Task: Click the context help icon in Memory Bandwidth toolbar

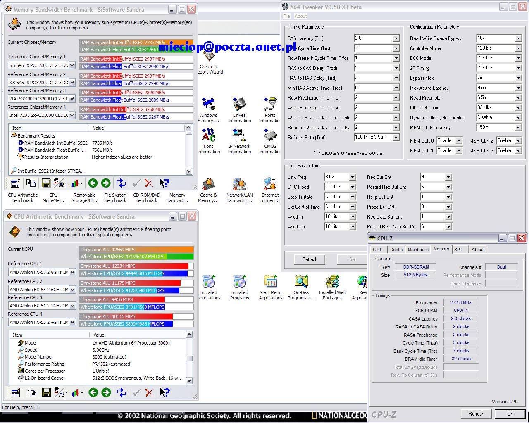Action: pyautogui.click(x=164, y=183)
